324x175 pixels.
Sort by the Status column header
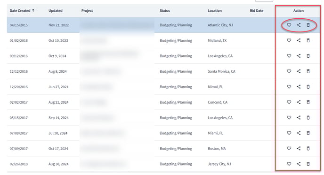(165, 11)
